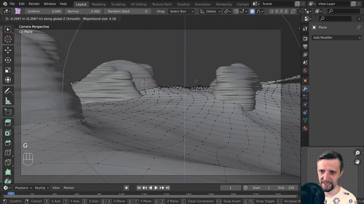This screenshot has height=204, width=364.
Task: Jump to the end frame button
Action: [x=168, y=188]
